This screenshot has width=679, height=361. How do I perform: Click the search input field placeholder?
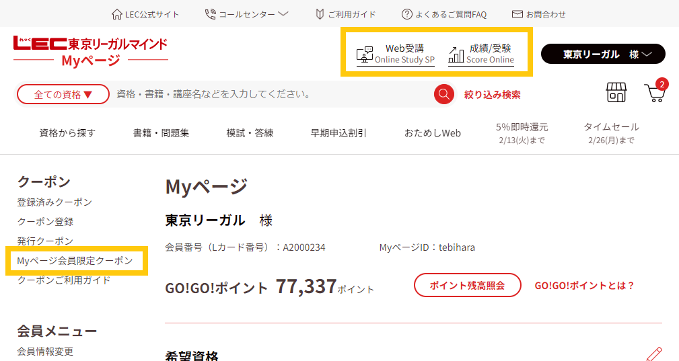pos(215,94)
